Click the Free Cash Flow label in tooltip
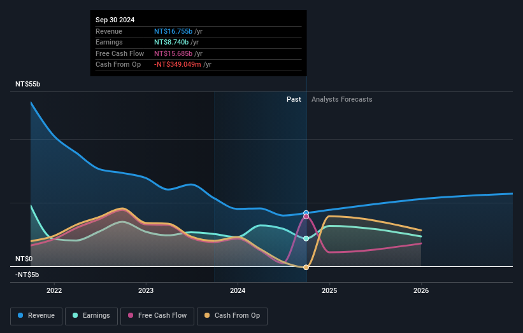The width and height of the screenshot is (523, 333). pyautogui.click(x=120, y=53)
